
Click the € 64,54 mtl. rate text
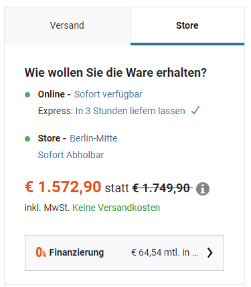(165, 252)
